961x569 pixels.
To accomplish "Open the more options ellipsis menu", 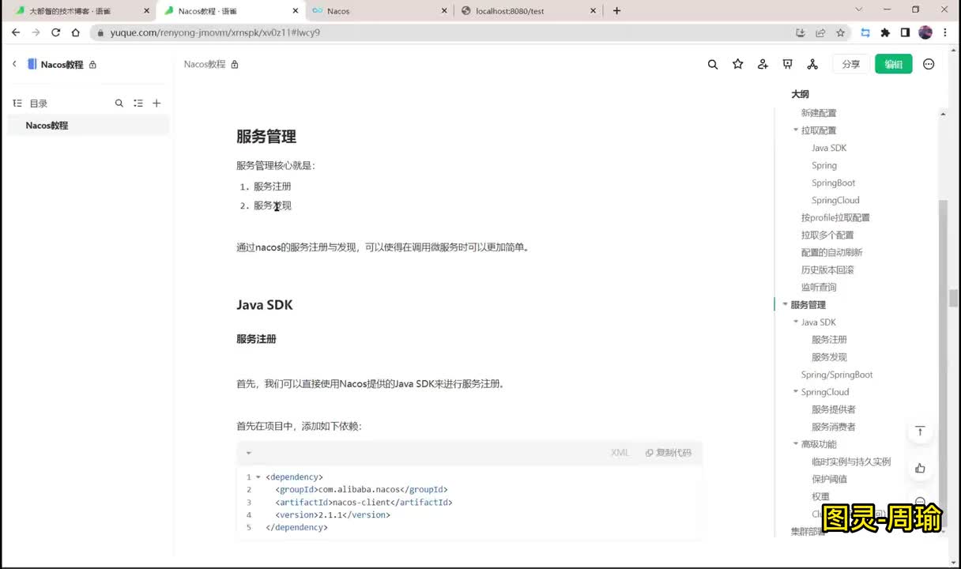I will 929,64.
